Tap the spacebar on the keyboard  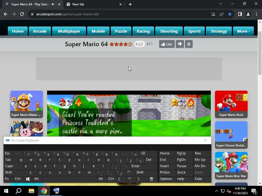pyautogui.click(x=70, y=179)
